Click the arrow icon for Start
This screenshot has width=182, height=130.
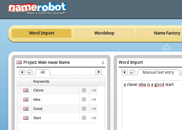pos(94,118)
